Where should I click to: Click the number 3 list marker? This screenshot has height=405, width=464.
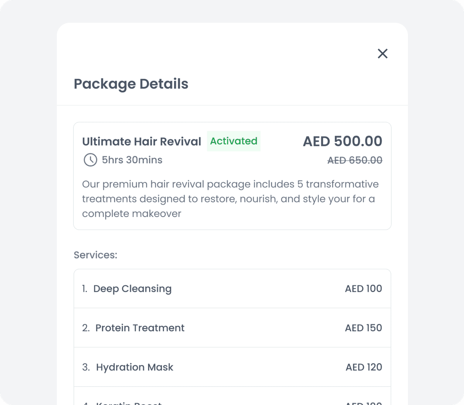click(x=85, y=367)
